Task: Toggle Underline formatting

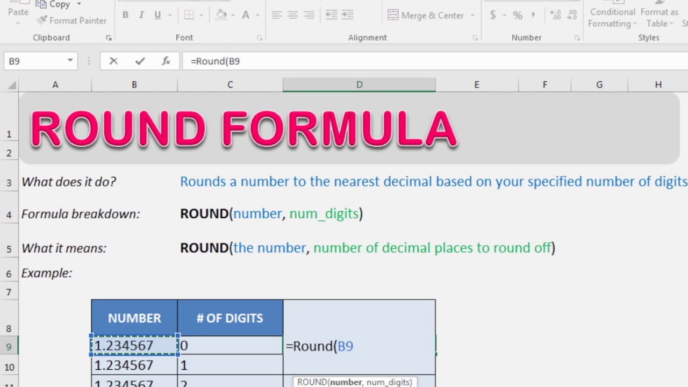Action: tap(157, 15)
